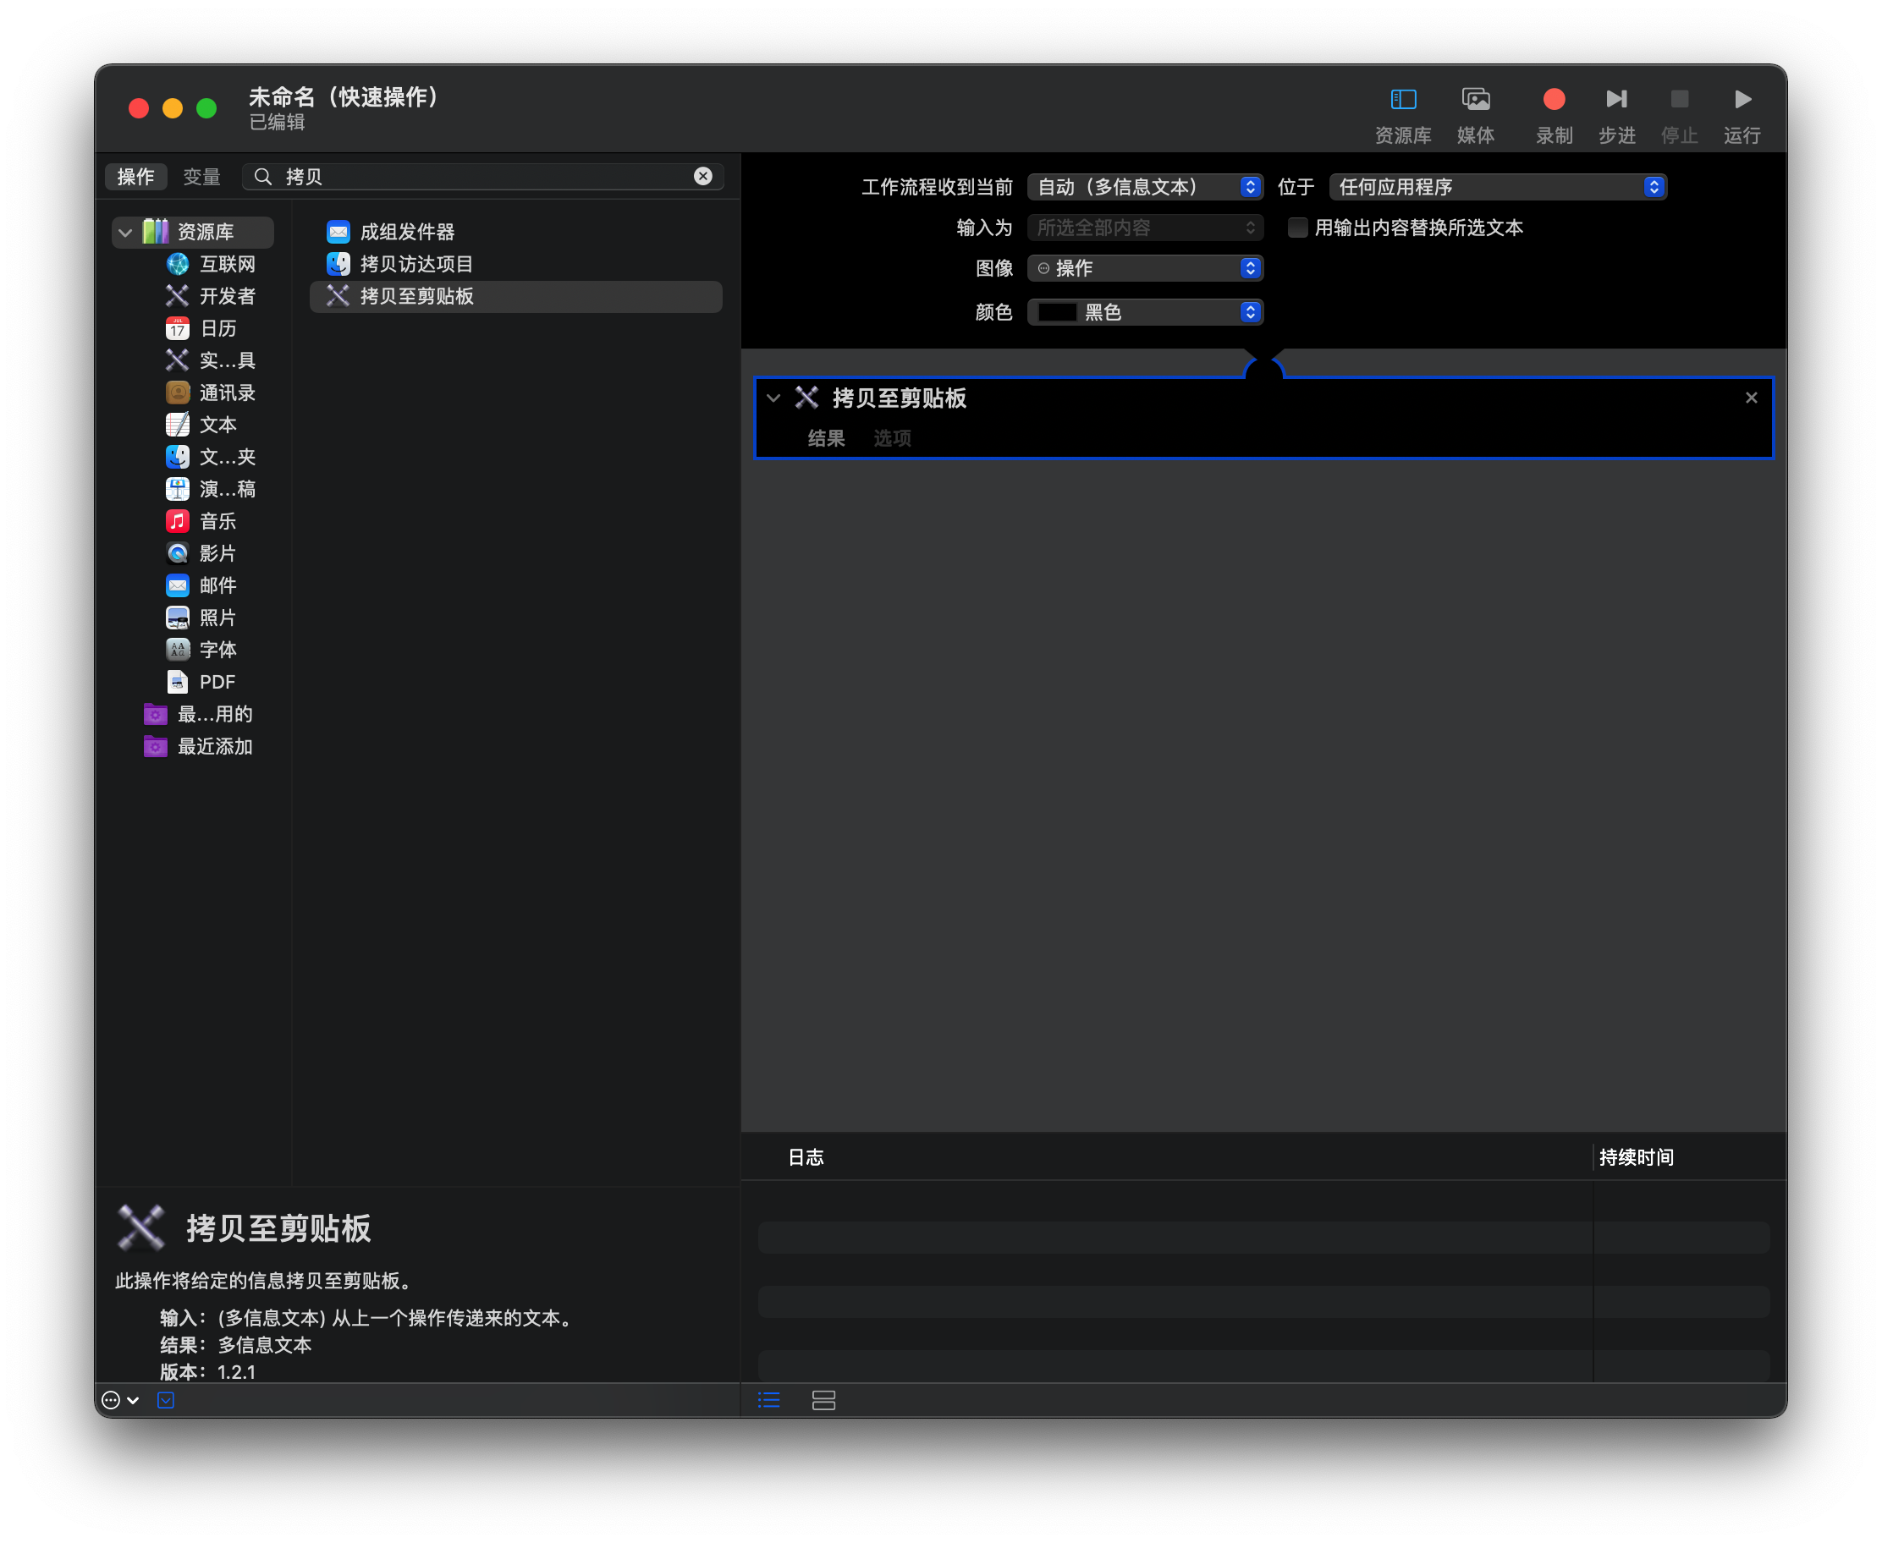Collapse the 拷贝至剪贴板 action chevron
This screenshot has height=1543, width=1882.
(x=773, y=398)
